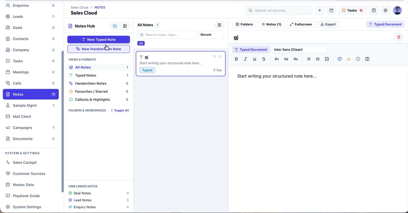This screenshot has width=408, height=213.
Task: Open Callouts & Highlights view
Action: (x=99, y=99)
